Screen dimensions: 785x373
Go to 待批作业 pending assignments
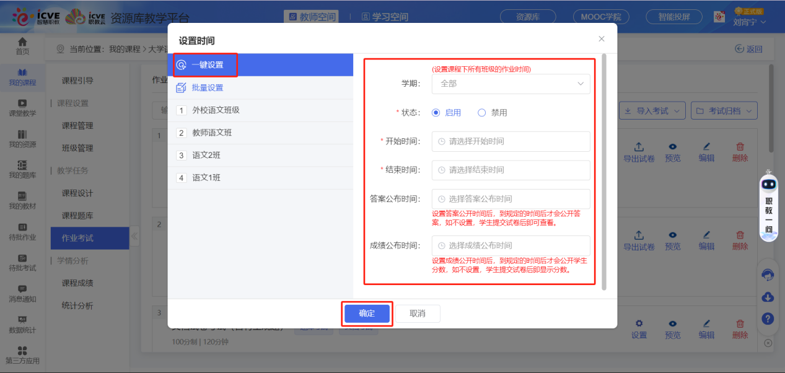(23, 232)
